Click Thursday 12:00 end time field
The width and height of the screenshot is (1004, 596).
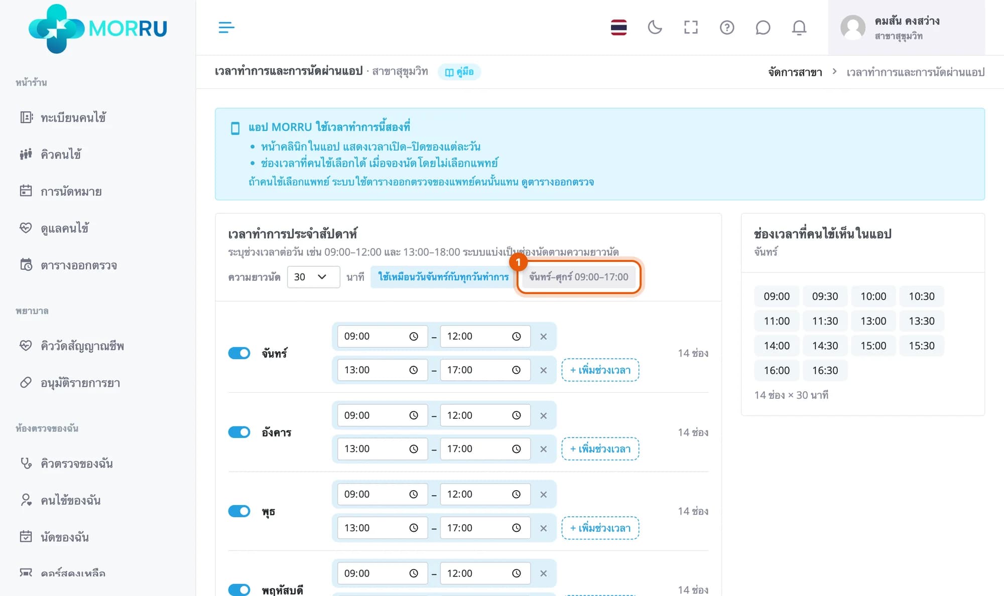pyautogui.click(x=485, y=573)
